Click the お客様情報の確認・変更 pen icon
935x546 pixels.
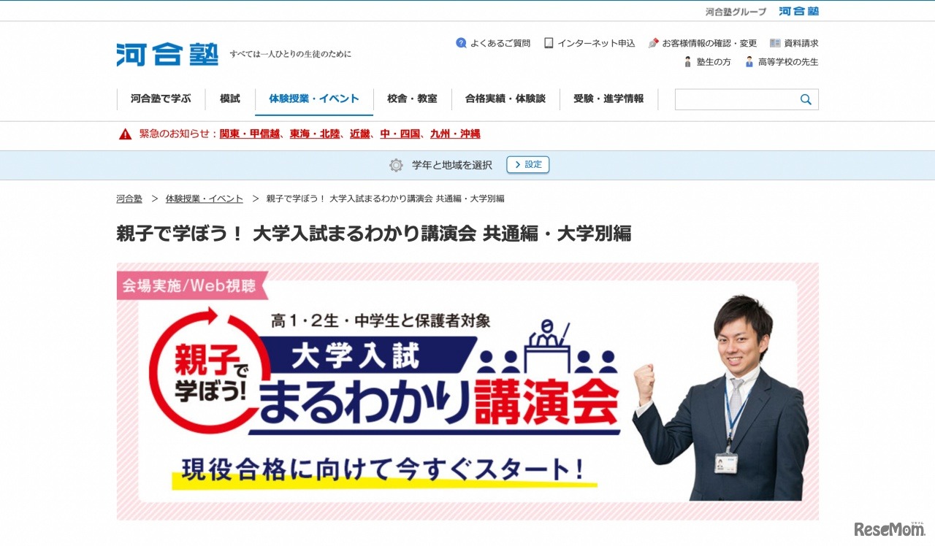pos(654,42)
